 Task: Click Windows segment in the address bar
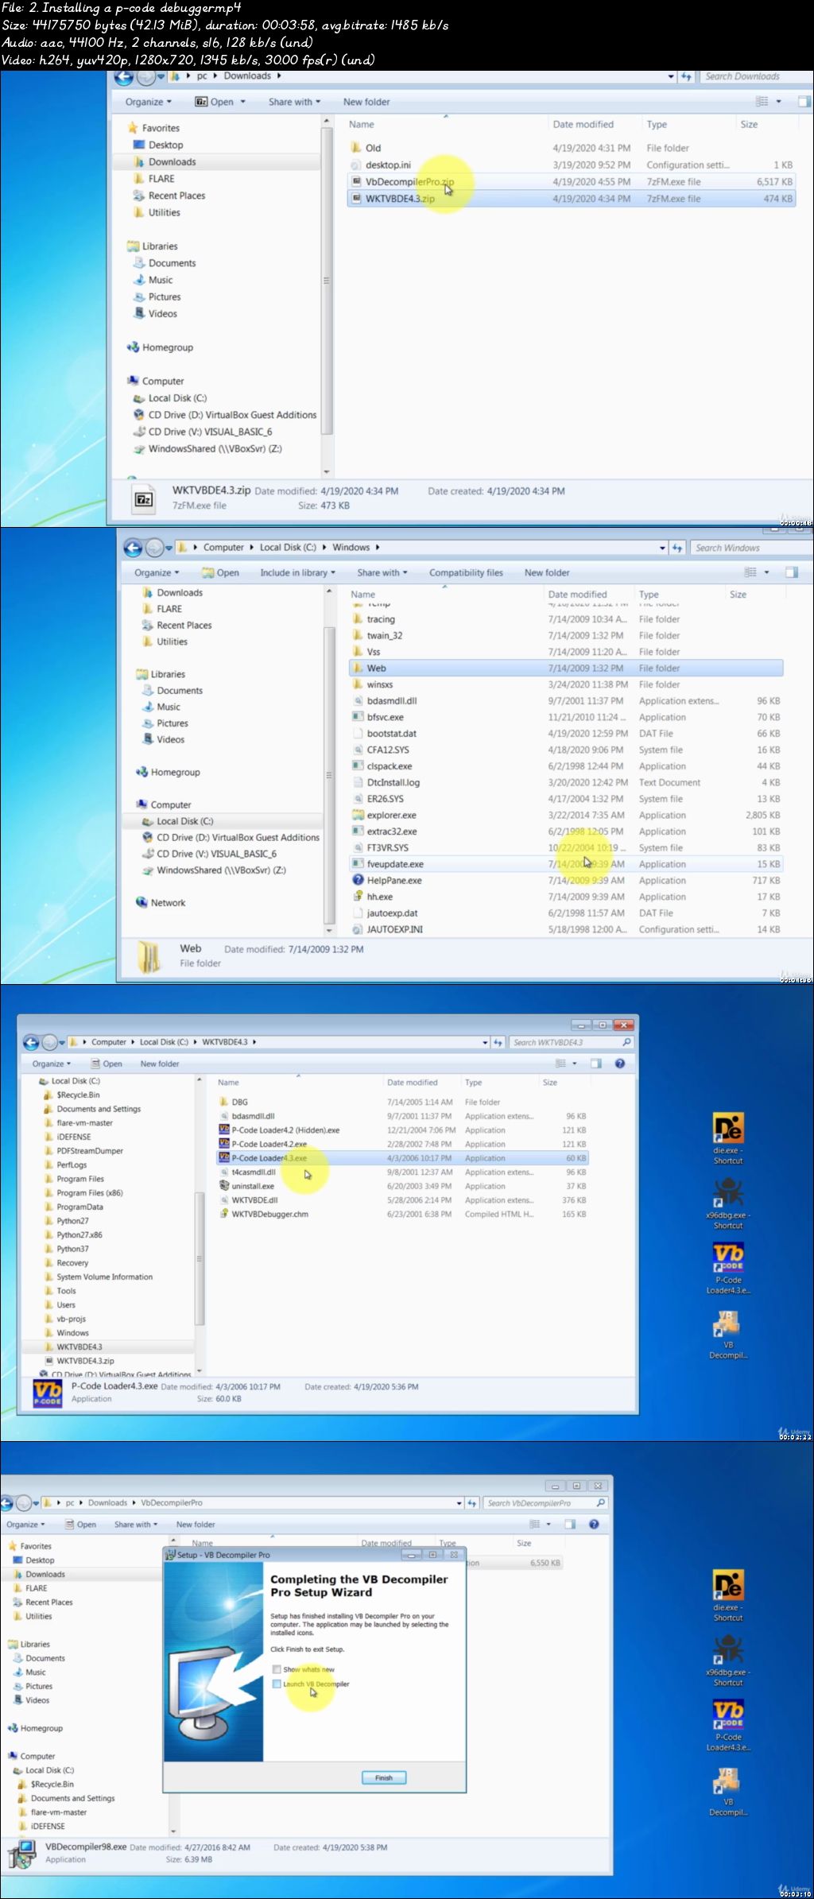(351, 548)
